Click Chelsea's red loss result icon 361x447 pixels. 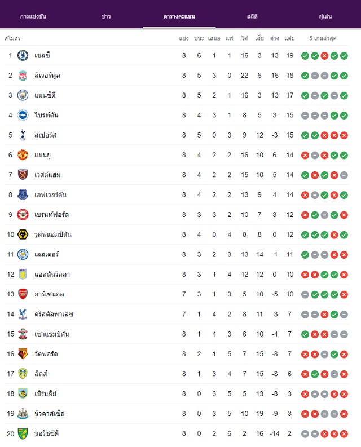coord(324,56)
